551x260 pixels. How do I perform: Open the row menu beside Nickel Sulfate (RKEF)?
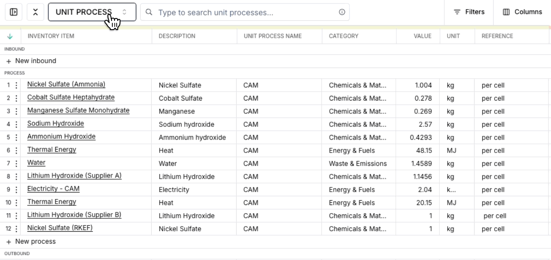[x=16, y=228]
